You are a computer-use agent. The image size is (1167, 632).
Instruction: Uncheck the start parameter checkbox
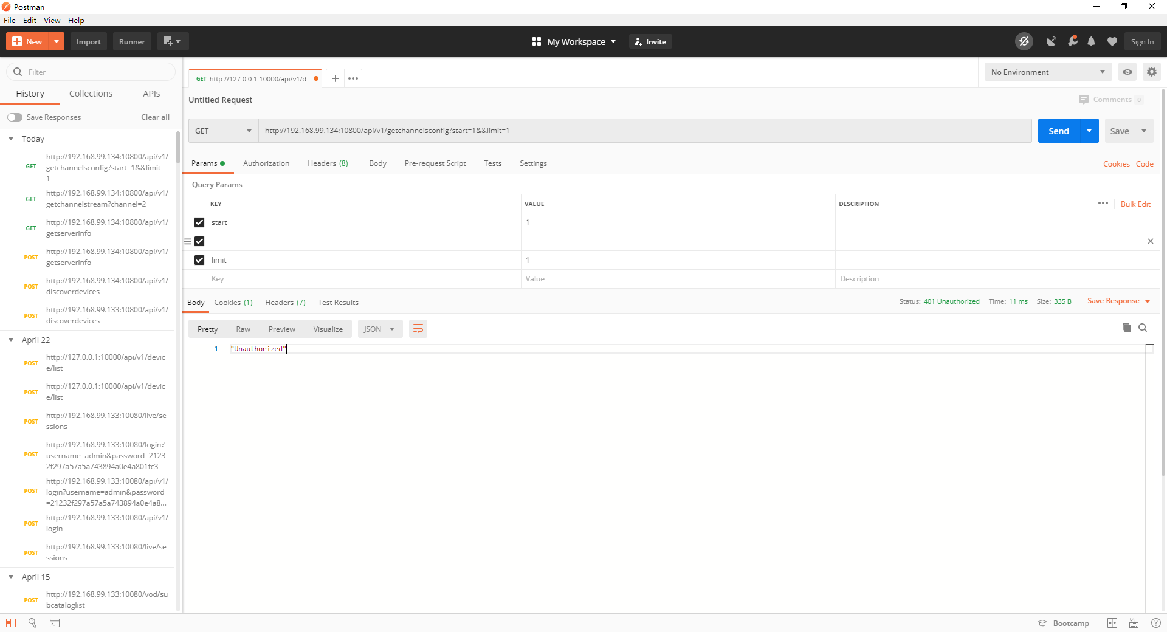[x=199, y=222]
